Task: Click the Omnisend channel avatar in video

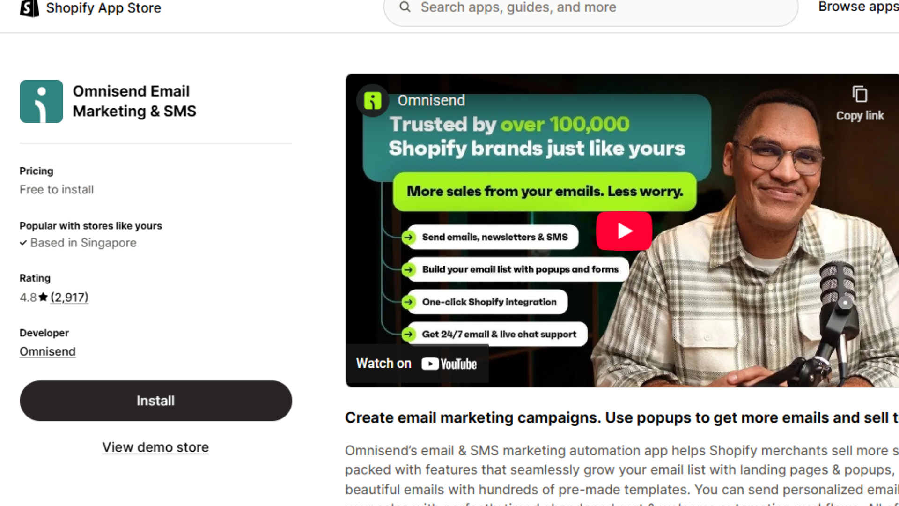Action: coord(373,100)
